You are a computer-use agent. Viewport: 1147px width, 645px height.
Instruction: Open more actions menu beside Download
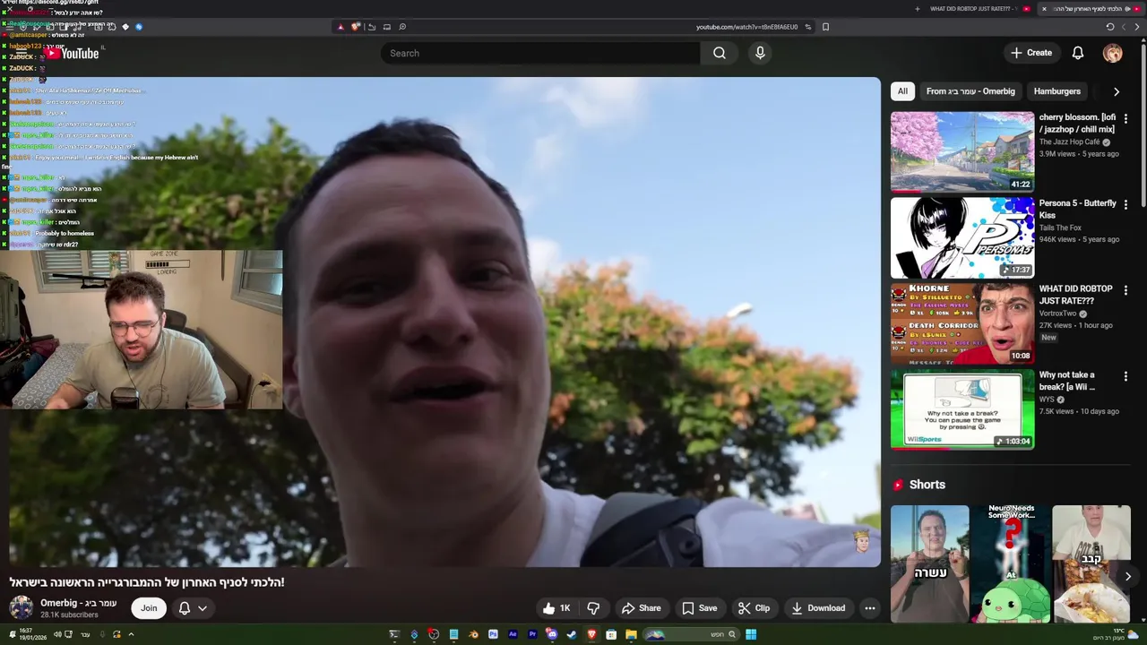click(869, 608)
